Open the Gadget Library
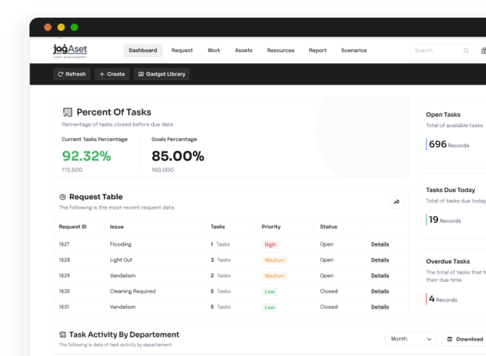 click(162, 74)
